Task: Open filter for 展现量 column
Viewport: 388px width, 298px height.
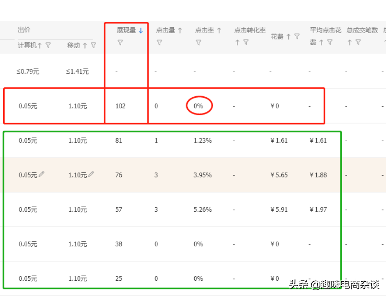Action: click(120, 43)
